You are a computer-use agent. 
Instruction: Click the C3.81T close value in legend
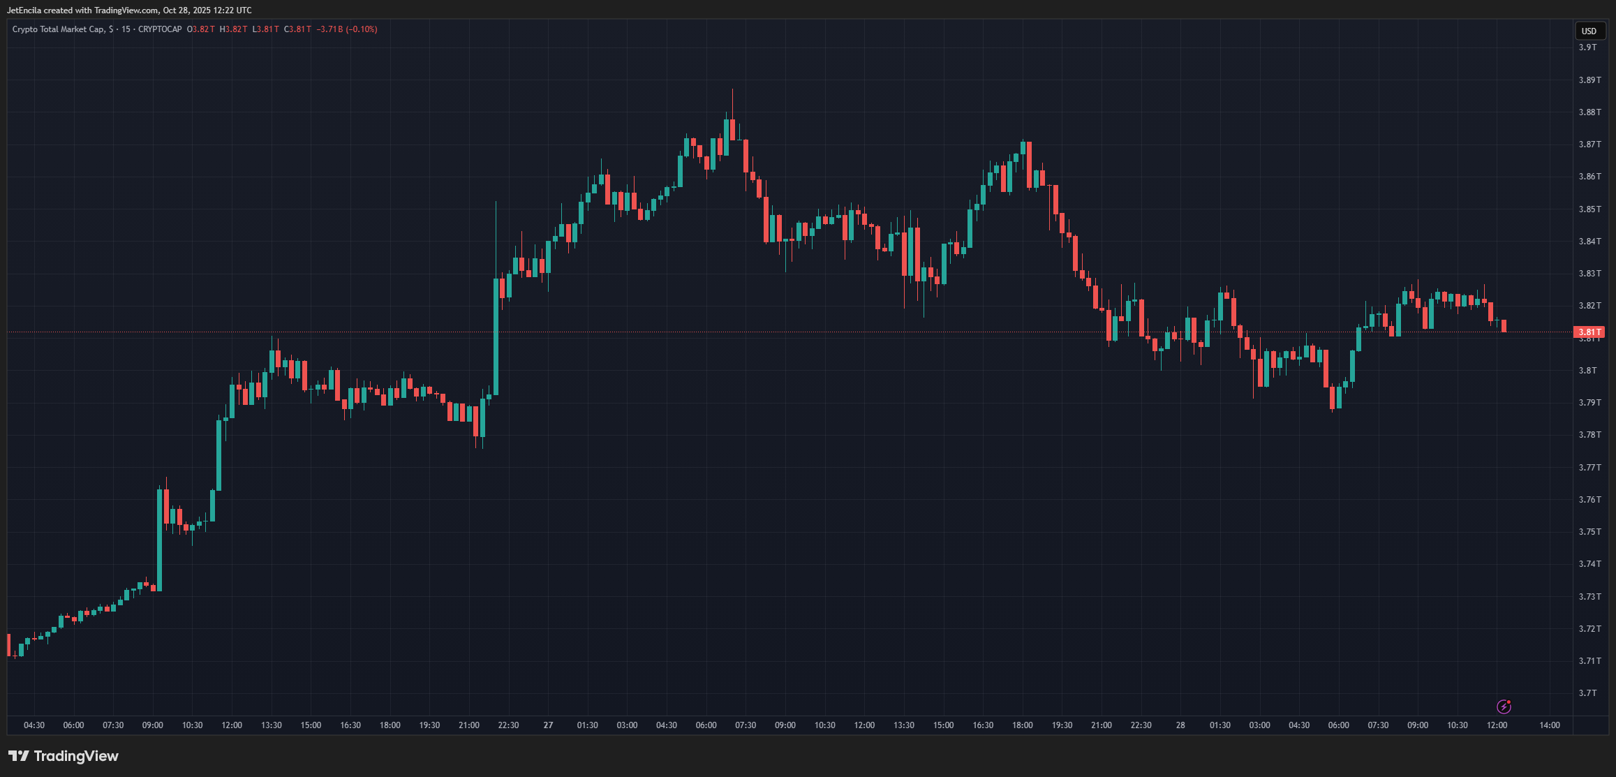click(x=297, y=29)
